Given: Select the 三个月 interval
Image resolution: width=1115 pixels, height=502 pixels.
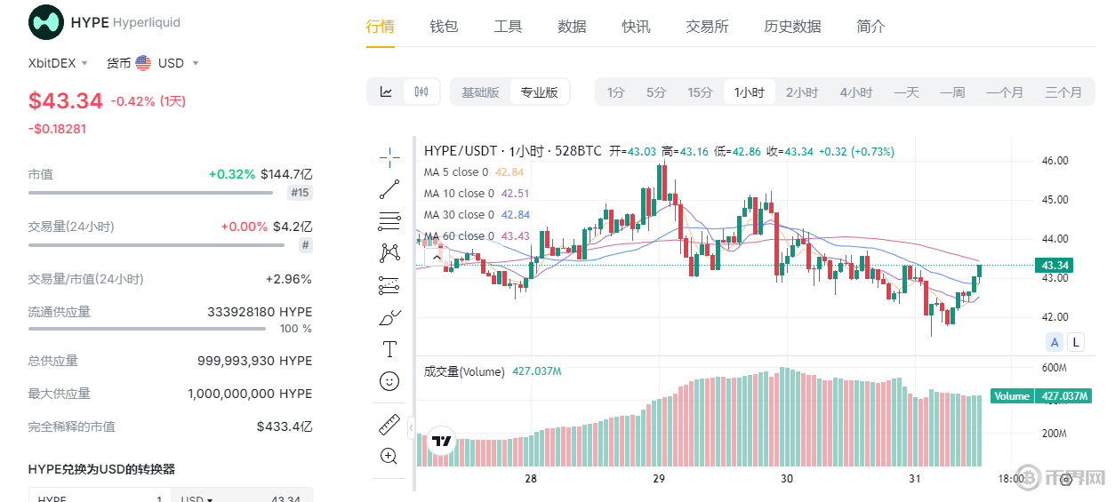Looking at the screenshot, I should (x=1063, y=92).
